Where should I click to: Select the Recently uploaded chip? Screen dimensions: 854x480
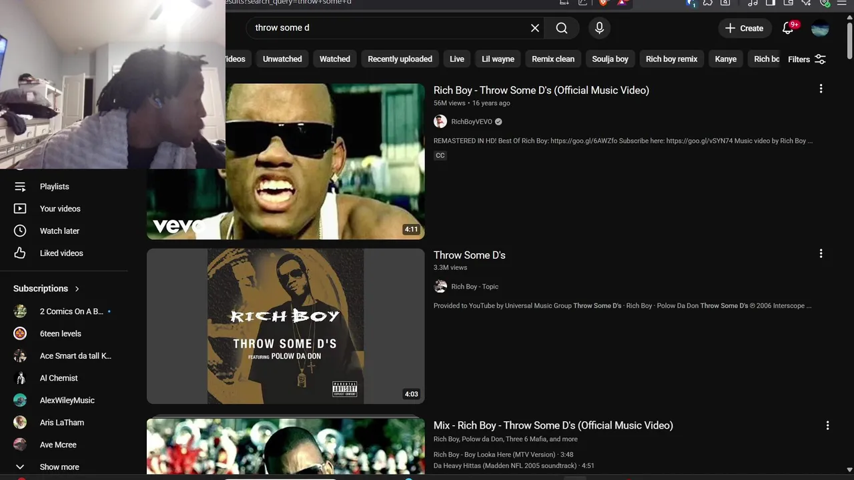[x=400, y=59]
